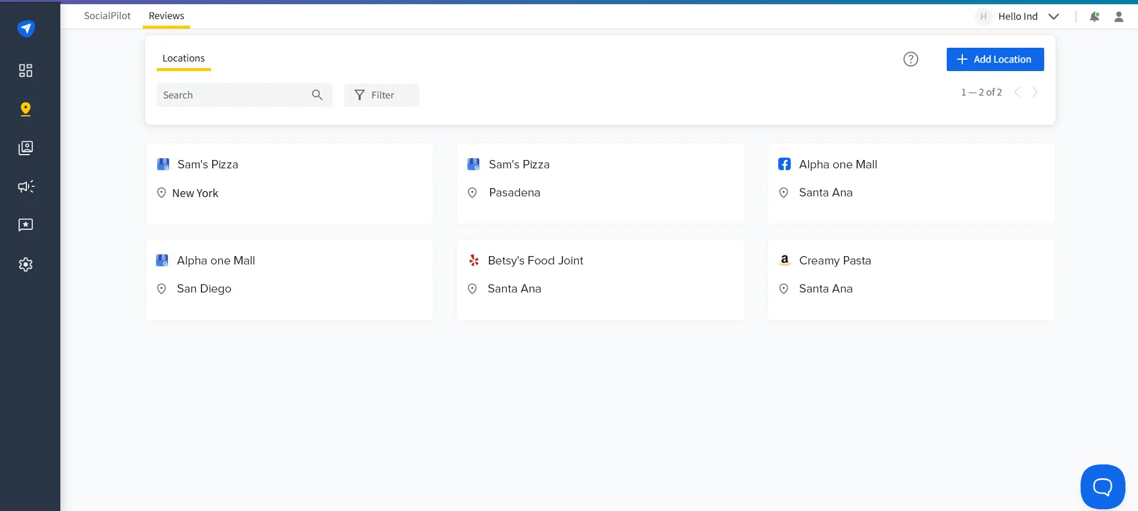Expand the Hello Ind account dropdown
This screenshot has height=511, width=1138.
click(x=1054, y=17)
